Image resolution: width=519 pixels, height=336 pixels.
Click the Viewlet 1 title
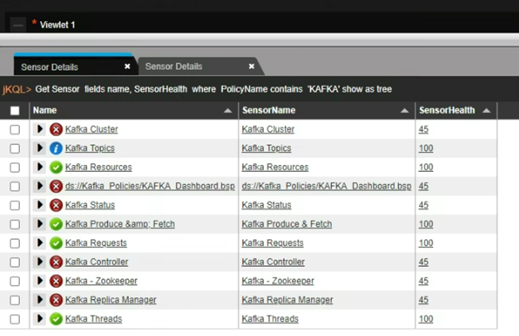point(57,25)
